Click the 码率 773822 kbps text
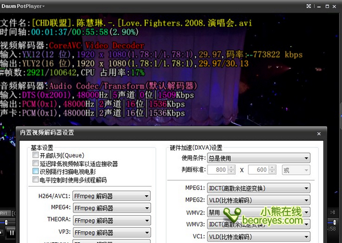 (x=264, y=55)
